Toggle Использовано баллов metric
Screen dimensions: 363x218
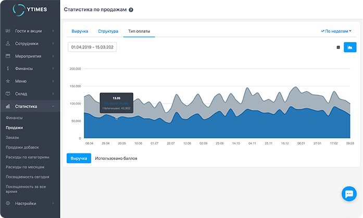[116, 158]
